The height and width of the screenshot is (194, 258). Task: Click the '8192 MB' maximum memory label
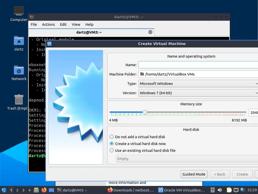click(x=239, y=120)
